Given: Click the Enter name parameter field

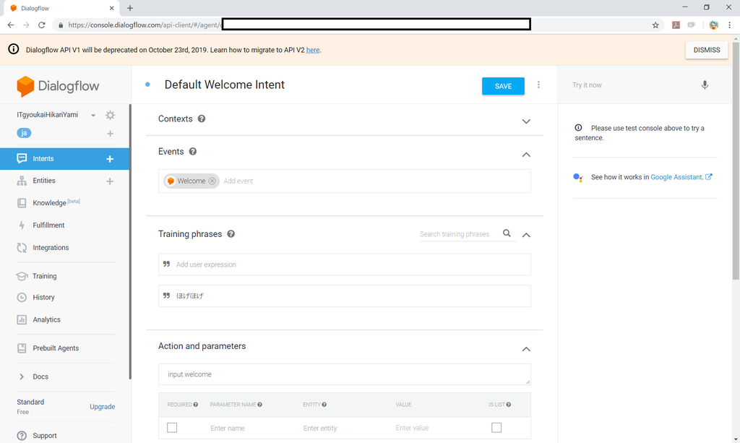Looking at the screenshot, I should (x=228, y=429).
